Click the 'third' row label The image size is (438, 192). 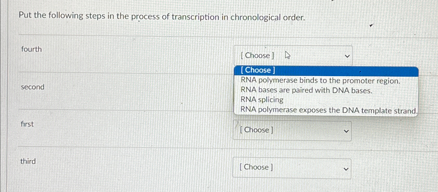(28, 161)
